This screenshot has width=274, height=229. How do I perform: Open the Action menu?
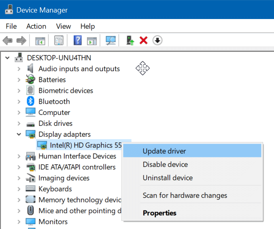point(36,26)
